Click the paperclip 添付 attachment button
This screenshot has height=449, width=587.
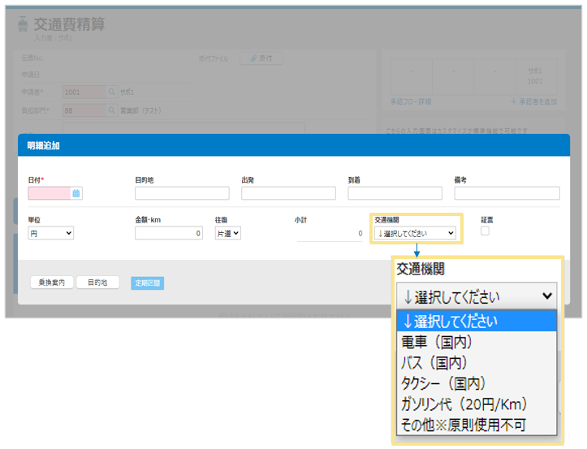(260, 58)
